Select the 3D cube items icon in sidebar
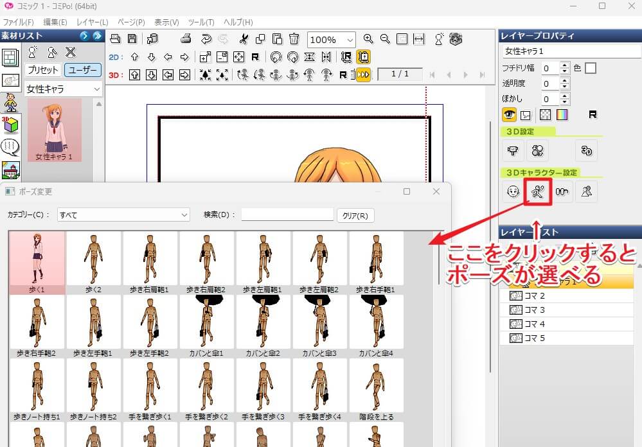 click(x=10, y=125)
